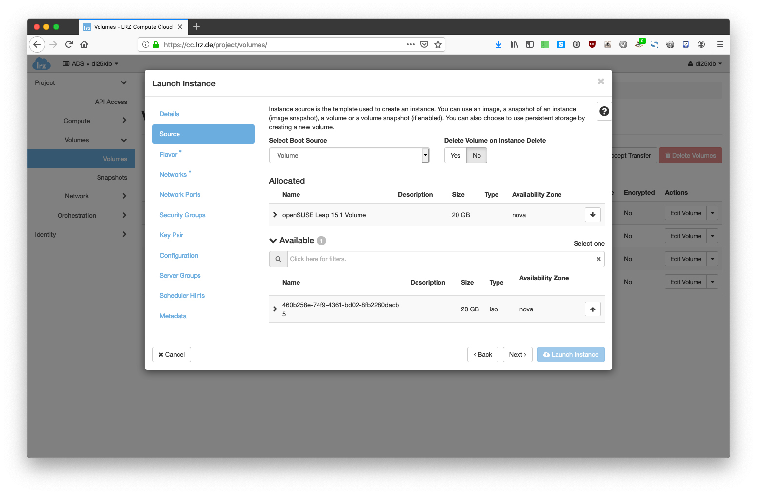The height and width of the screenshot is (494, 757).
Task: Set Delete Volume on Instance Delete to No
Action: pos(477,156)
